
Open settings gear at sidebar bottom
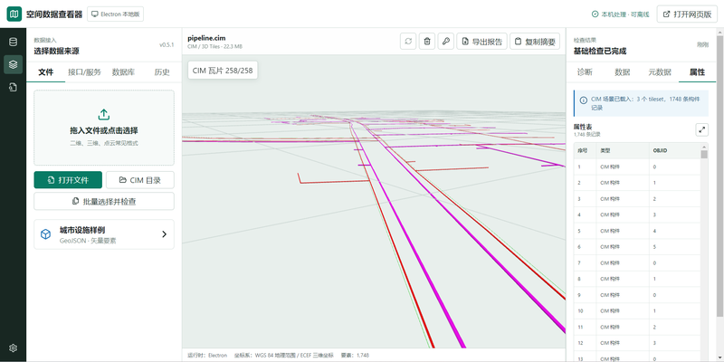tap(13, 348)
